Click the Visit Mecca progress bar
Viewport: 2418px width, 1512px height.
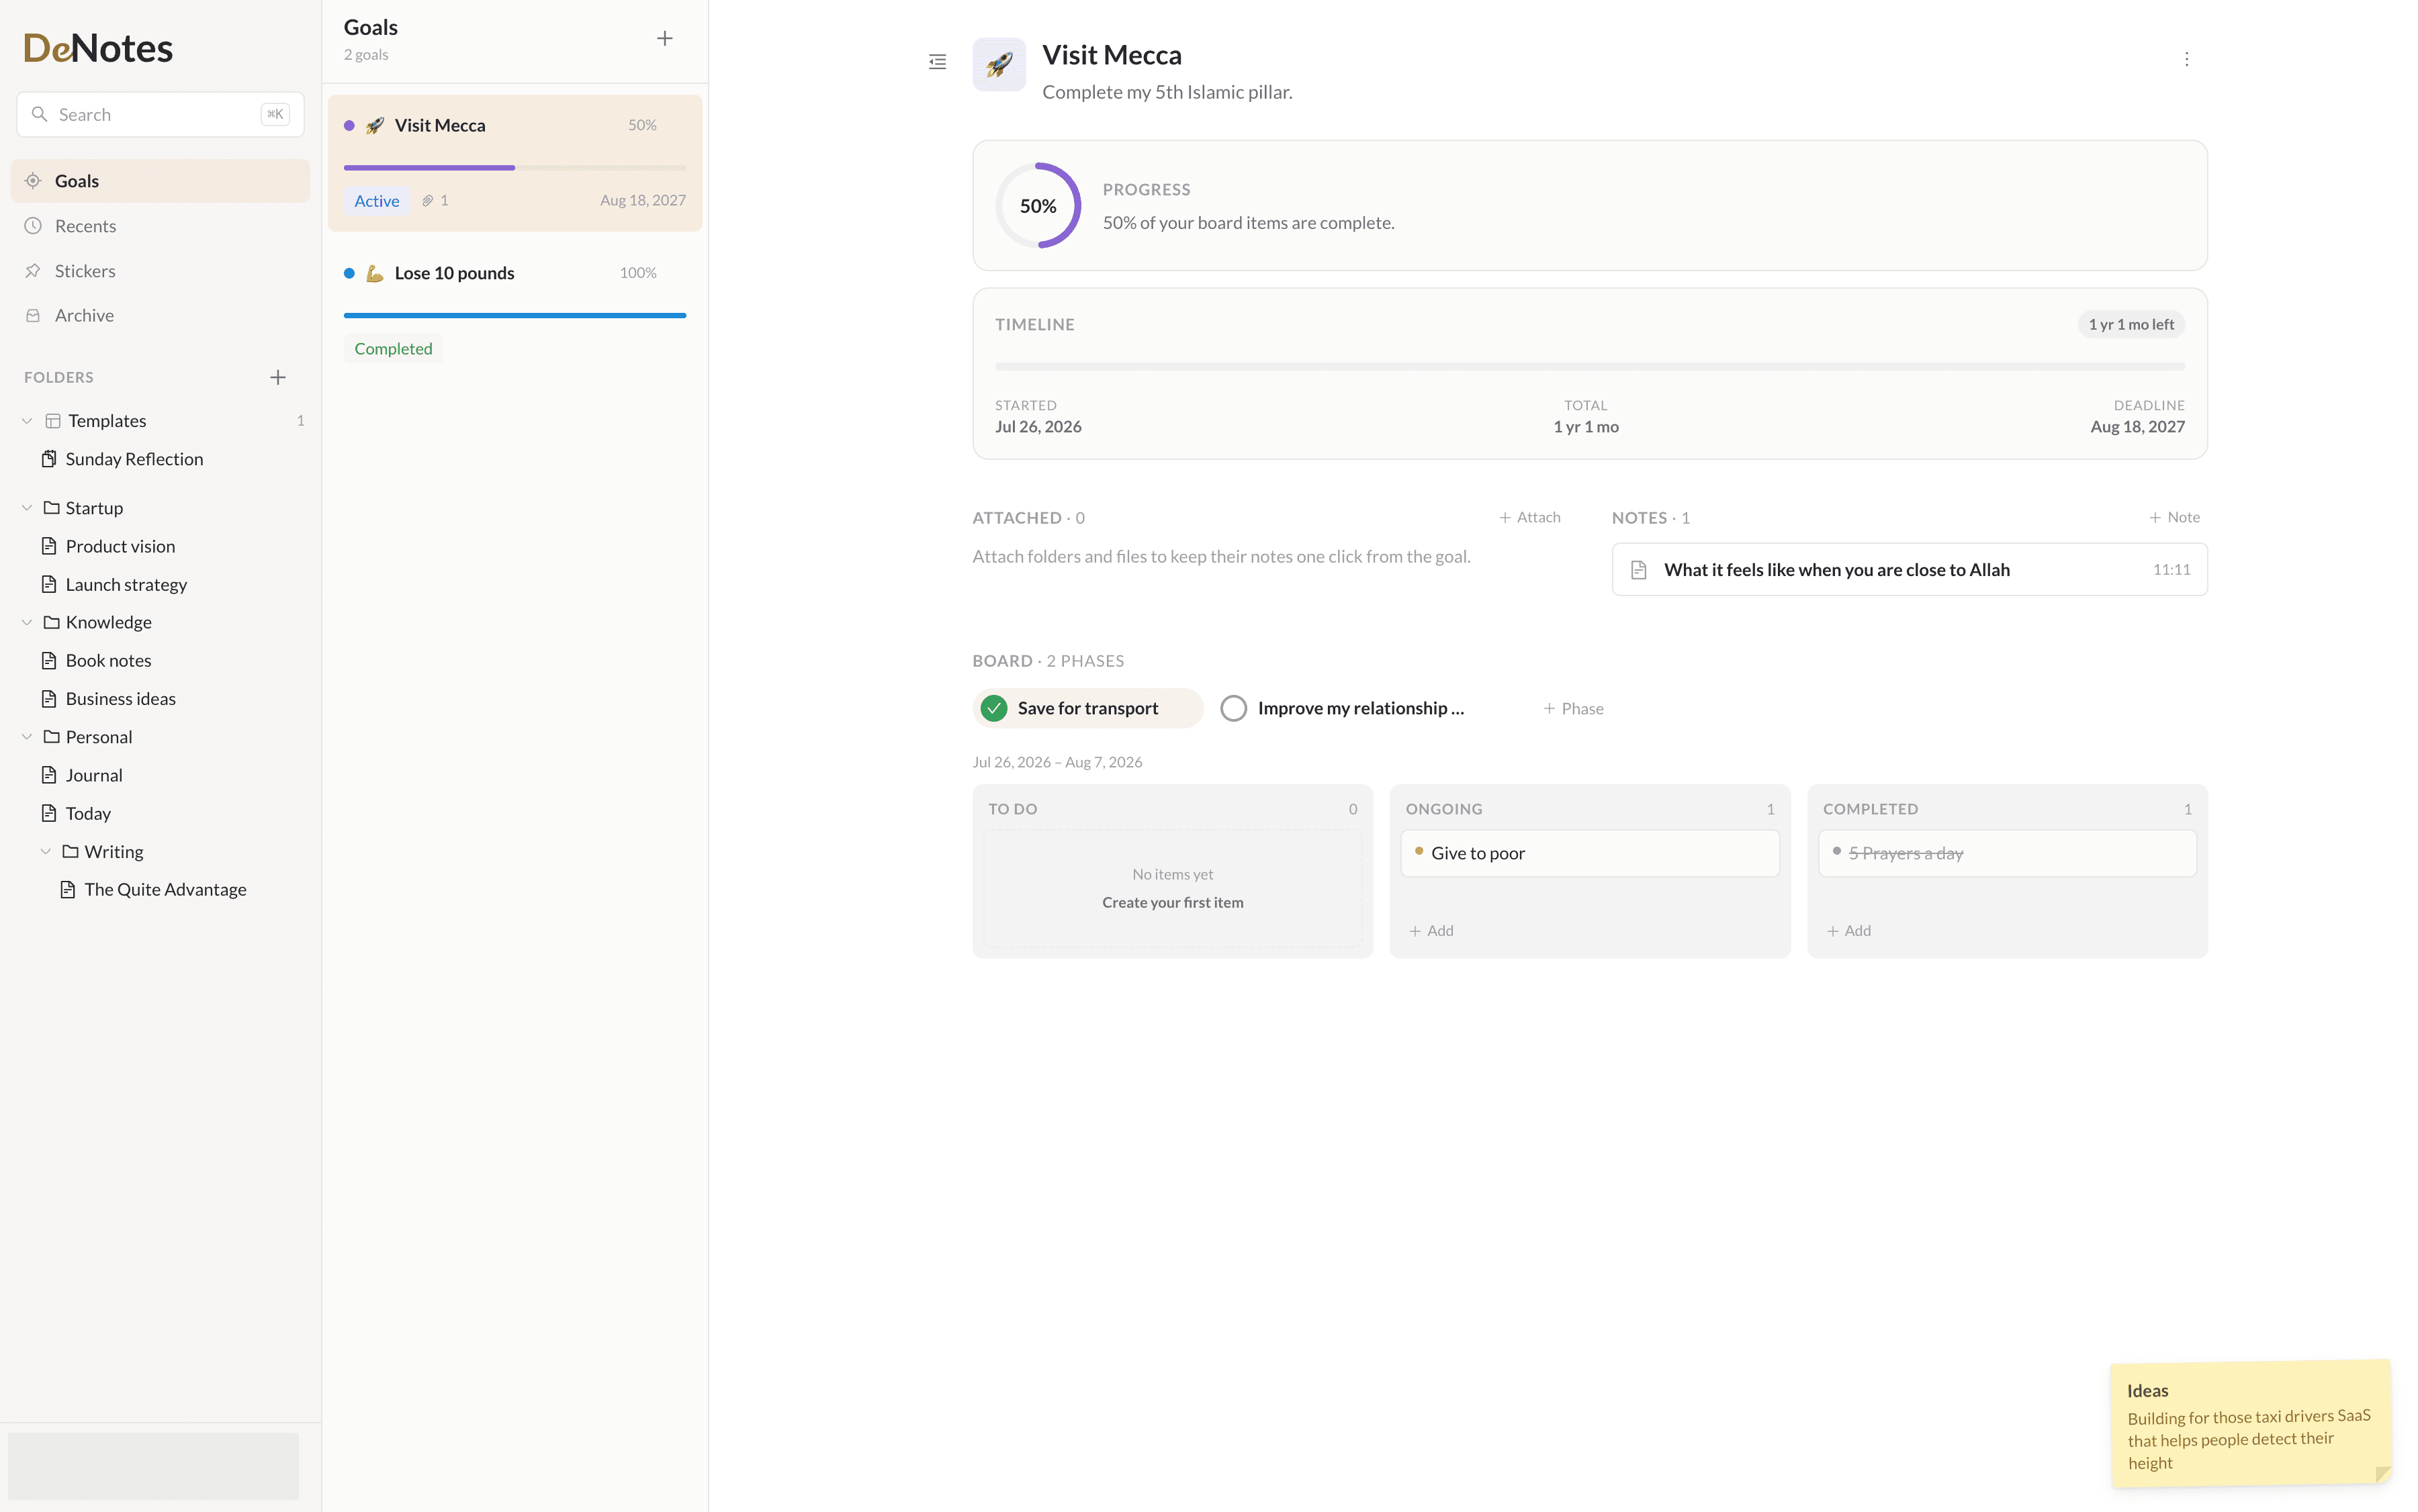point(515,168)
